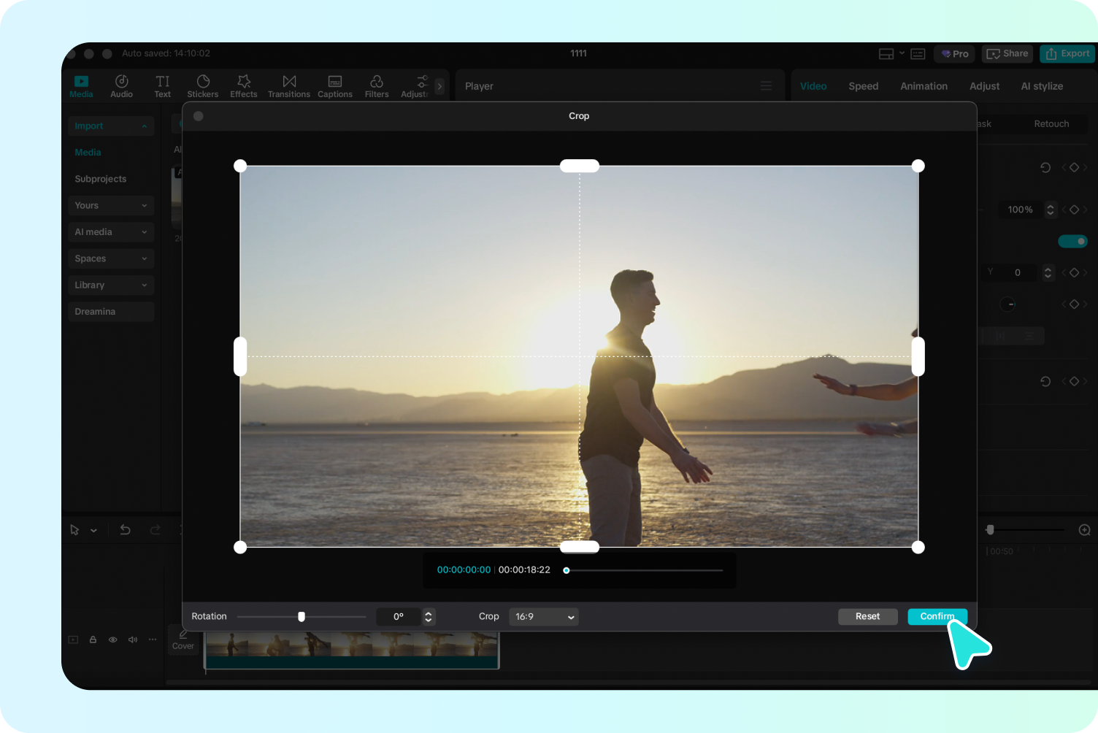Image resolution: width=1098 pixels, height=733 pixels.
Task: Disable the teal toggle in the Video panel
Action: pos(1072,241)
